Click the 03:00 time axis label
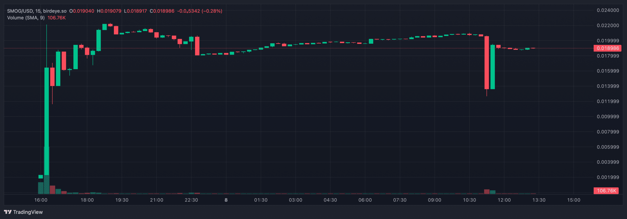 (x=295, y=200)
